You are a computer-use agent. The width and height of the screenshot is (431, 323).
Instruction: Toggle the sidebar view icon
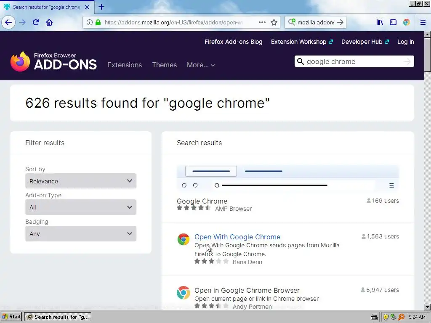pyautogui.click(x=393, y=22)
